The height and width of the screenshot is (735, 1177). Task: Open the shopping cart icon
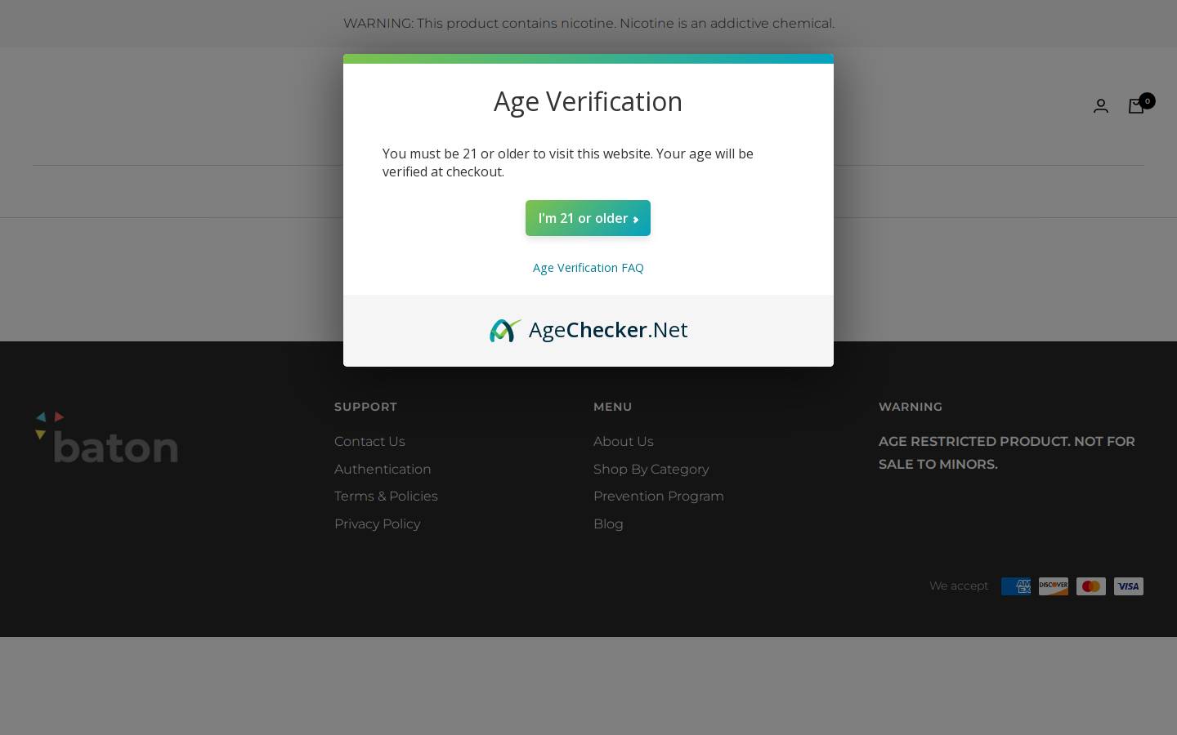click(x=1136, y=106)
